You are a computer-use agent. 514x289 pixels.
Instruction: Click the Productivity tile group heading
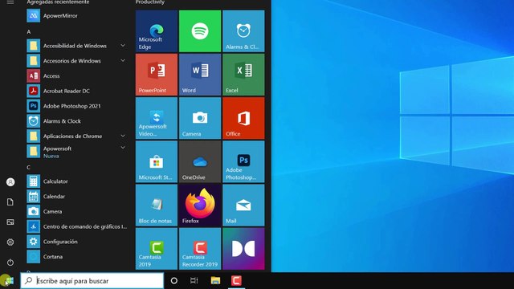click(x=150, y=2)
